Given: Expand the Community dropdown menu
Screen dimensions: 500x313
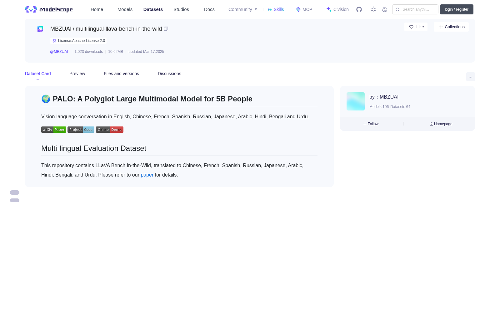Looking at the screenshot, I should pos(243,9).
